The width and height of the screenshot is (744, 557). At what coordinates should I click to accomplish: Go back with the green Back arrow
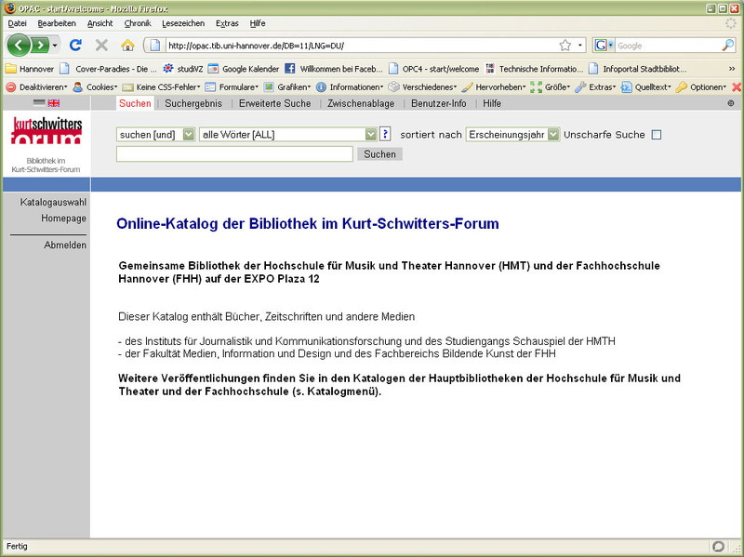click(x=18, y=46)
